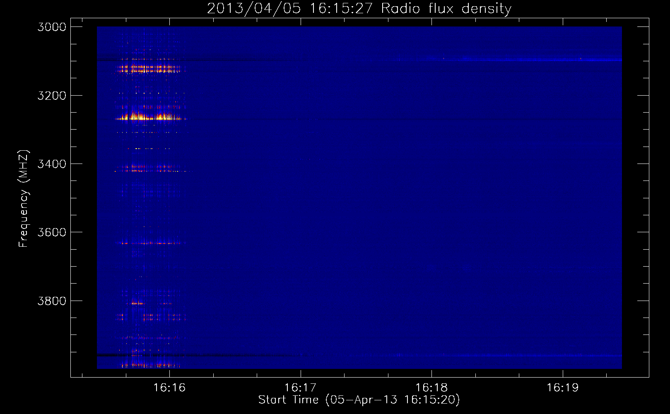Click the '16:16' time axis label
This screenshot has width=670, height=414.
169,388
